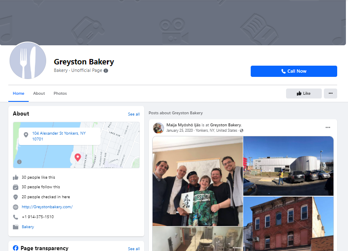Viewport: 348px width, 251px height.
Task: Open the red brick building photo
Action: (x=288, y=224)
